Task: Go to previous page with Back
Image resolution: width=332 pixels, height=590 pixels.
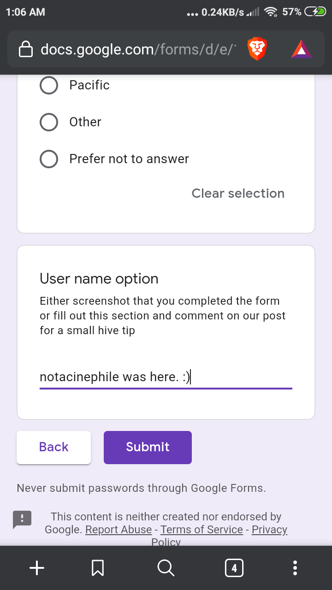Action: coord(53,447)
